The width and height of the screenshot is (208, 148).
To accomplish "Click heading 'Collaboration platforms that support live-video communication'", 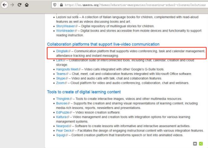I will (x=103, y=44).
